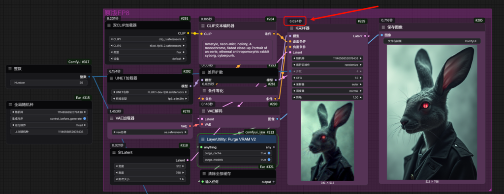The height and width of the screenshot is (194, 504).
Task: Open the 保存图像 node menu icon
Action: coord(383,27)
